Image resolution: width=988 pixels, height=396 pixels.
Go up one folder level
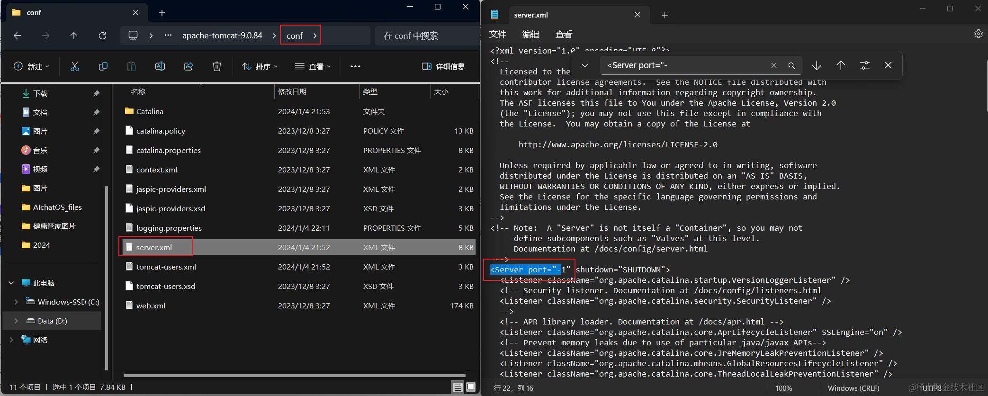point(74,36)
